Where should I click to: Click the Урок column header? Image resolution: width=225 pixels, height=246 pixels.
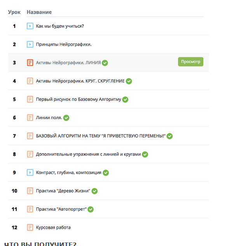point(14,12)
